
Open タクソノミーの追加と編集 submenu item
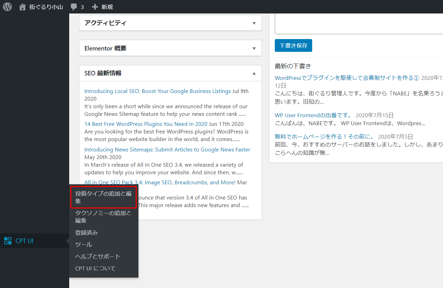103,217
